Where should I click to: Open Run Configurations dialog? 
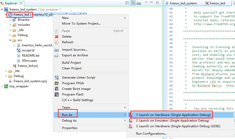[x=180, y=134]
